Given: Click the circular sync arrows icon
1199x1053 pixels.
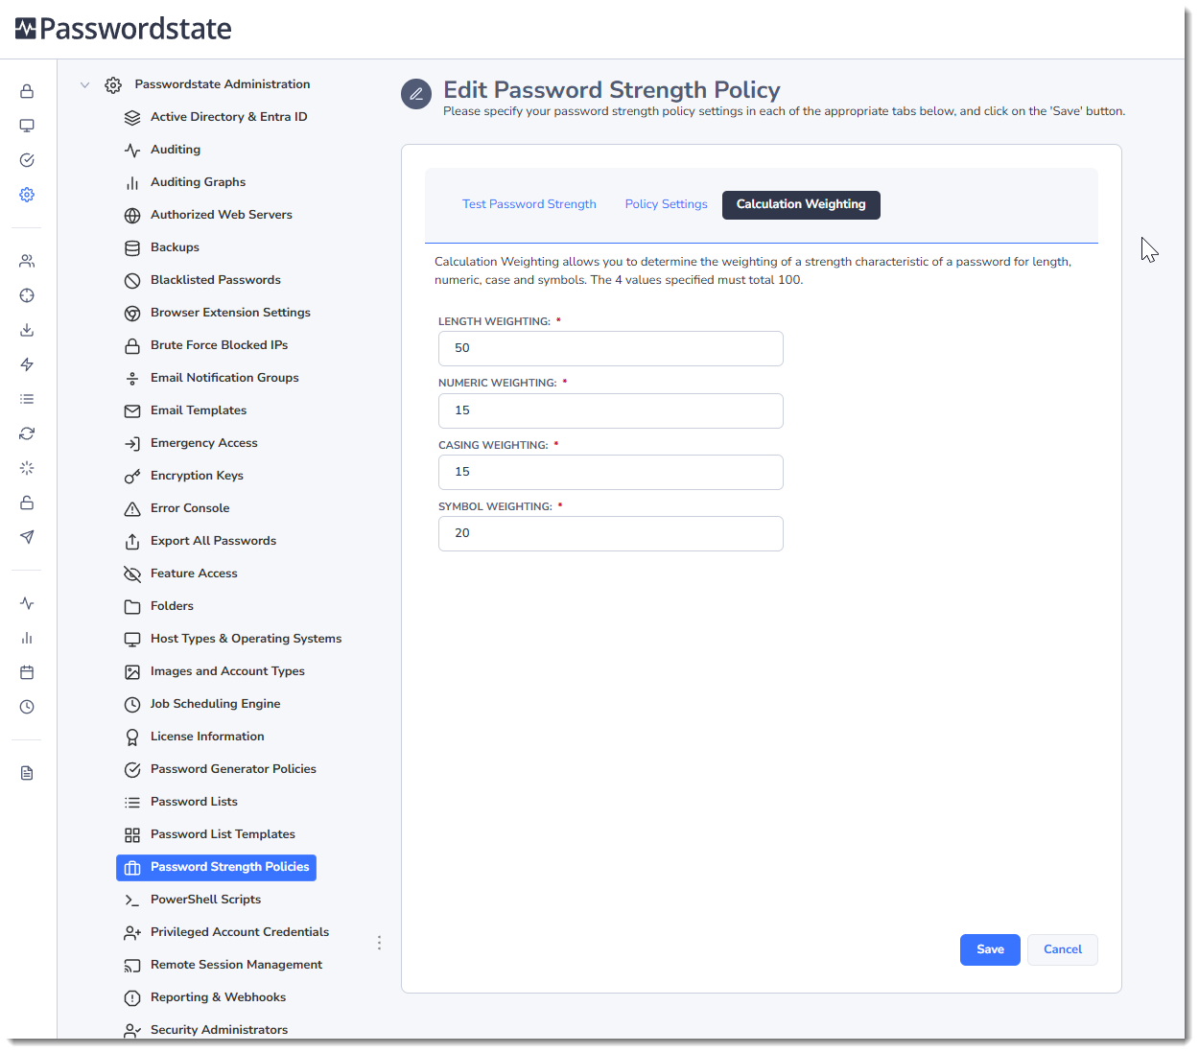Looking at the screenshot, I should pos(27,433).
